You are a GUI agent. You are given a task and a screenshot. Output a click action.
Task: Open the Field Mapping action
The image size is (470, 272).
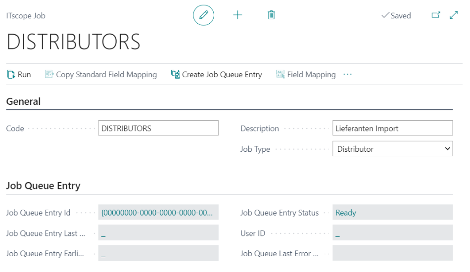[x=306, y=74]
